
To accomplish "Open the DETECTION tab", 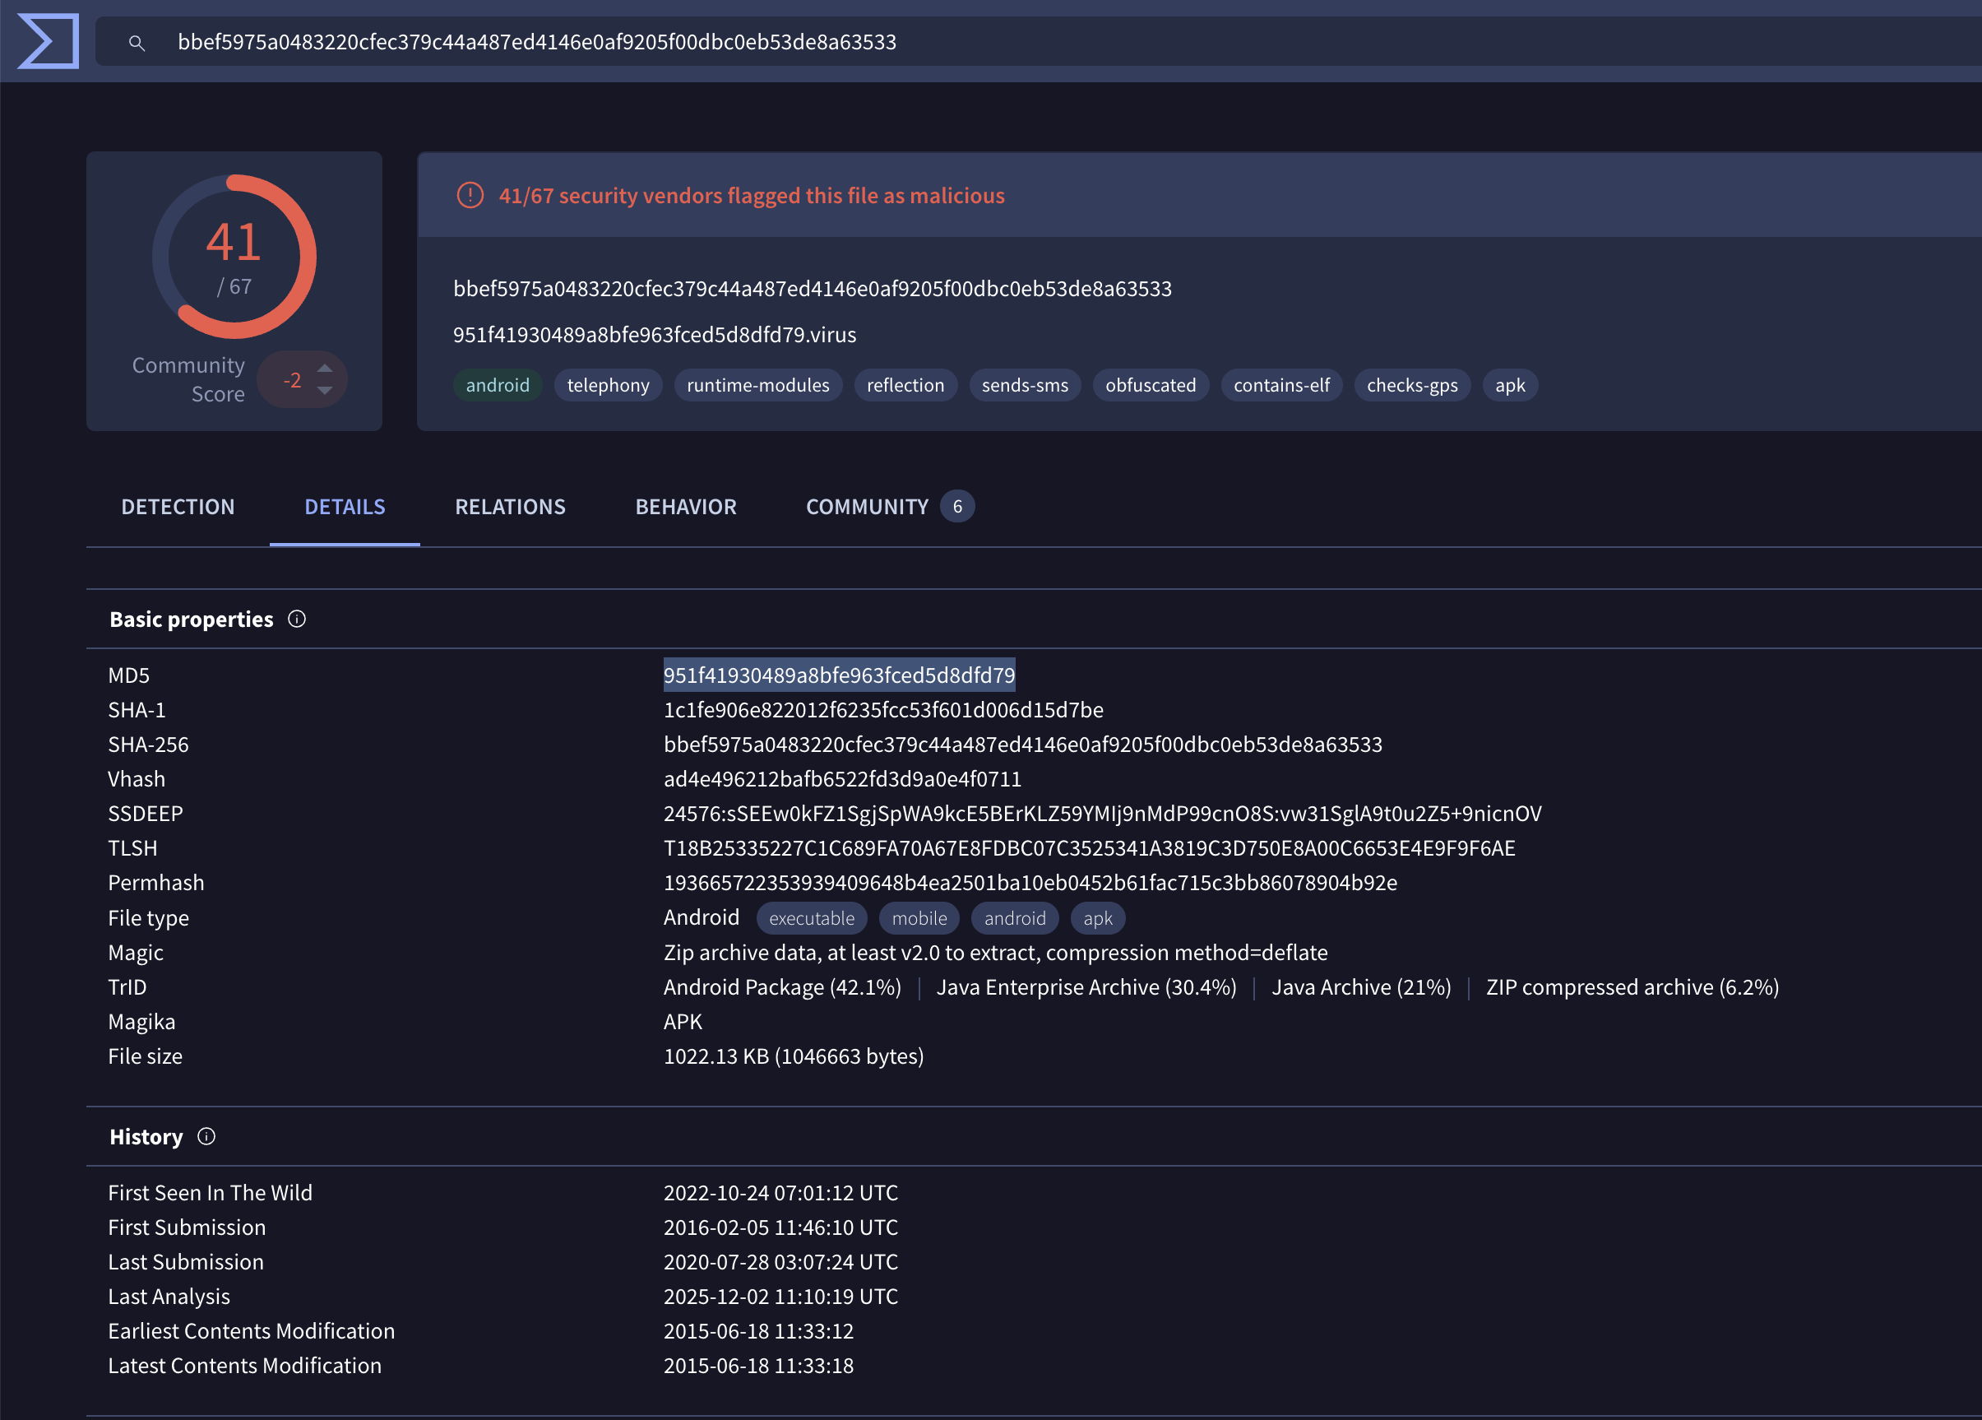I will click(x=178, y=506).
